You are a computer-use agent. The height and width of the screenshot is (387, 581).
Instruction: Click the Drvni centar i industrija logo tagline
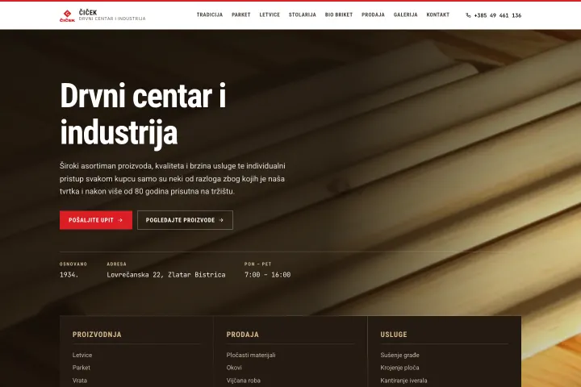pos(112,19)
